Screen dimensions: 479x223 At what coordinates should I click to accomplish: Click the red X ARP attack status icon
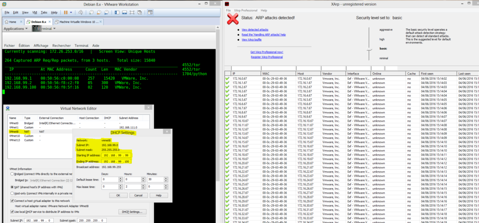[x=233, y=19]
